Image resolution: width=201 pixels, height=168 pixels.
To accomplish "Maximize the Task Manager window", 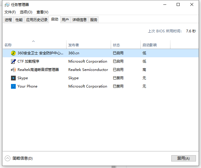I will click(178, 4).
